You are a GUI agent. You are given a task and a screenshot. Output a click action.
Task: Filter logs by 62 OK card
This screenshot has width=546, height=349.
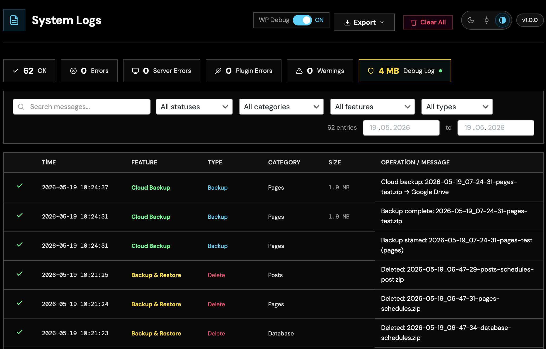pos(29,71)
